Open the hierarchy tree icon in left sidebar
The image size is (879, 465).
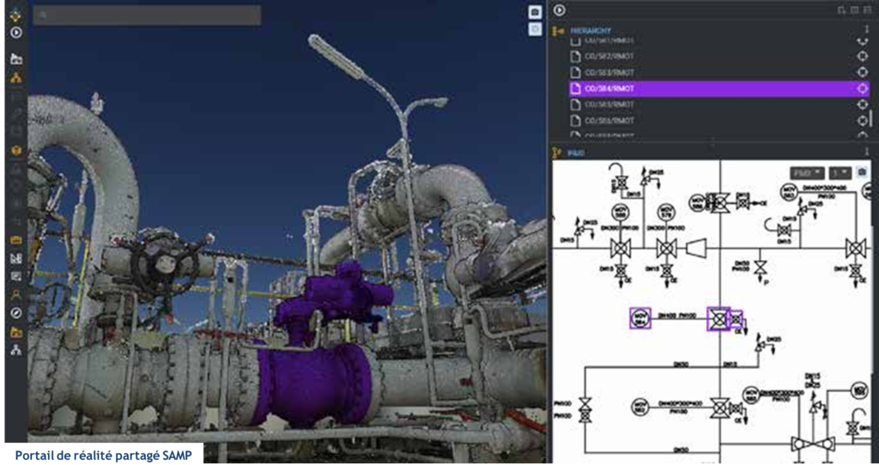[15, 78]
